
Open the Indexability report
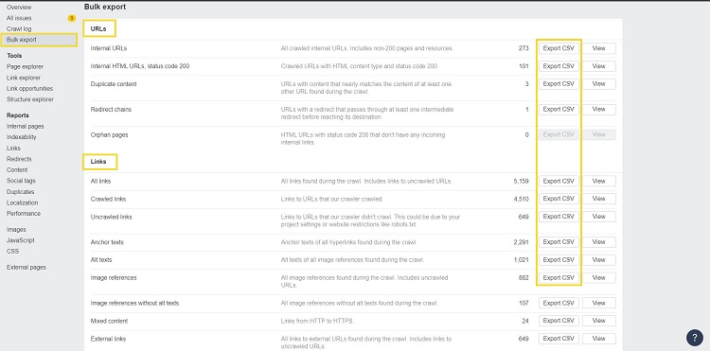(x=21, y=137)
